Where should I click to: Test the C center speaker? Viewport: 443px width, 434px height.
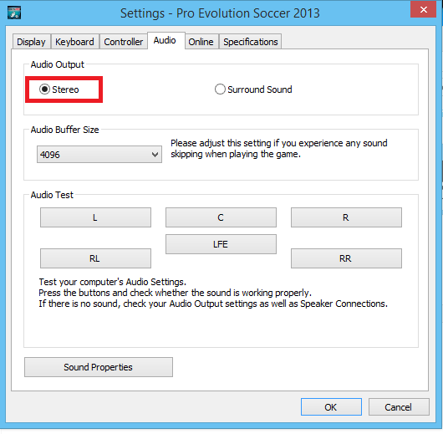221,217
